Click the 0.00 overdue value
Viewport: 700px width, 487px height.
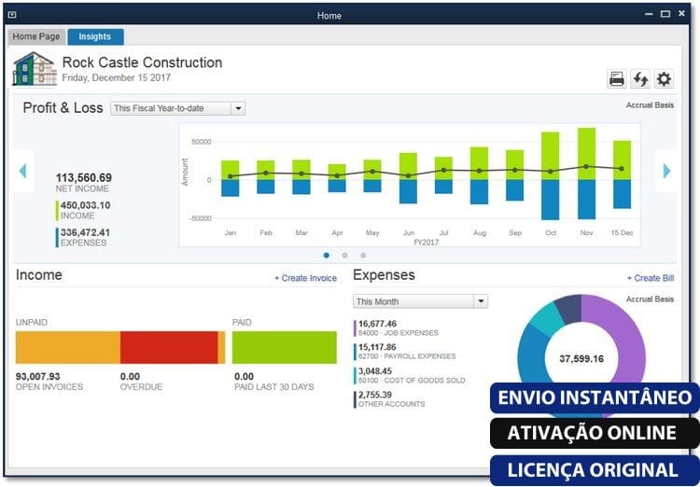pyautogui.click(x=130, y=376)
